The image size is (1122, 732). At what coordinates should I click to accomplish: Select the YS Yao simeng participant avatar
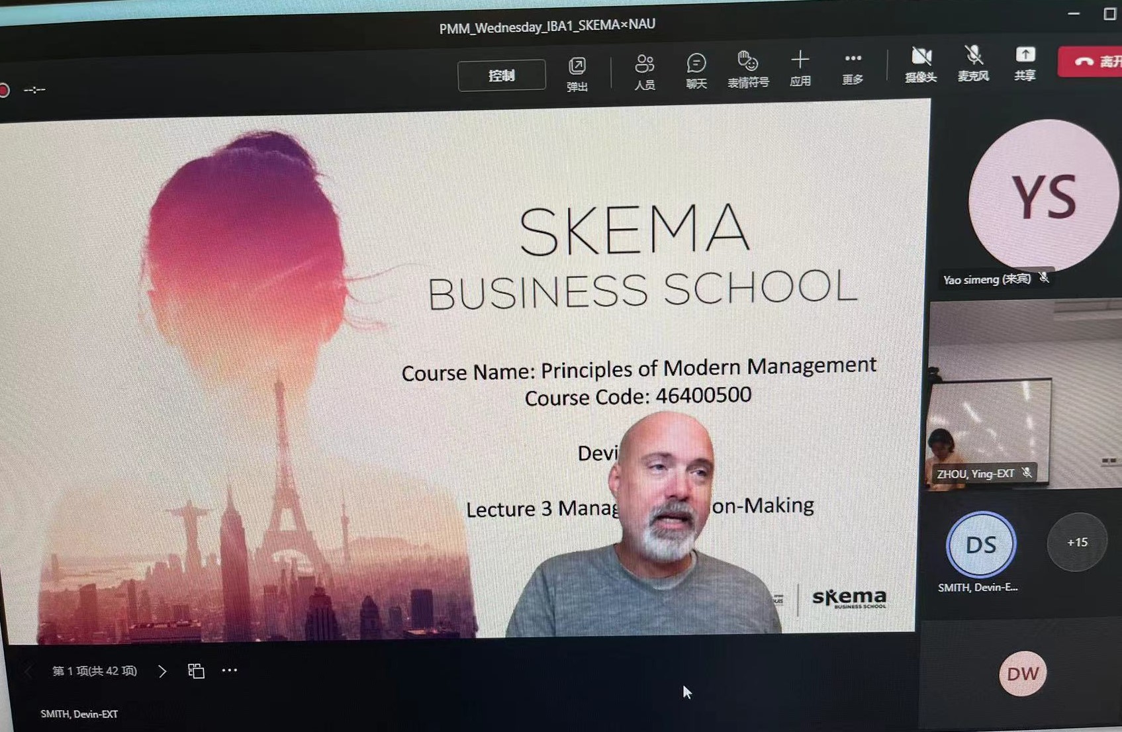pyautogui.click(x=1042, y=196)
